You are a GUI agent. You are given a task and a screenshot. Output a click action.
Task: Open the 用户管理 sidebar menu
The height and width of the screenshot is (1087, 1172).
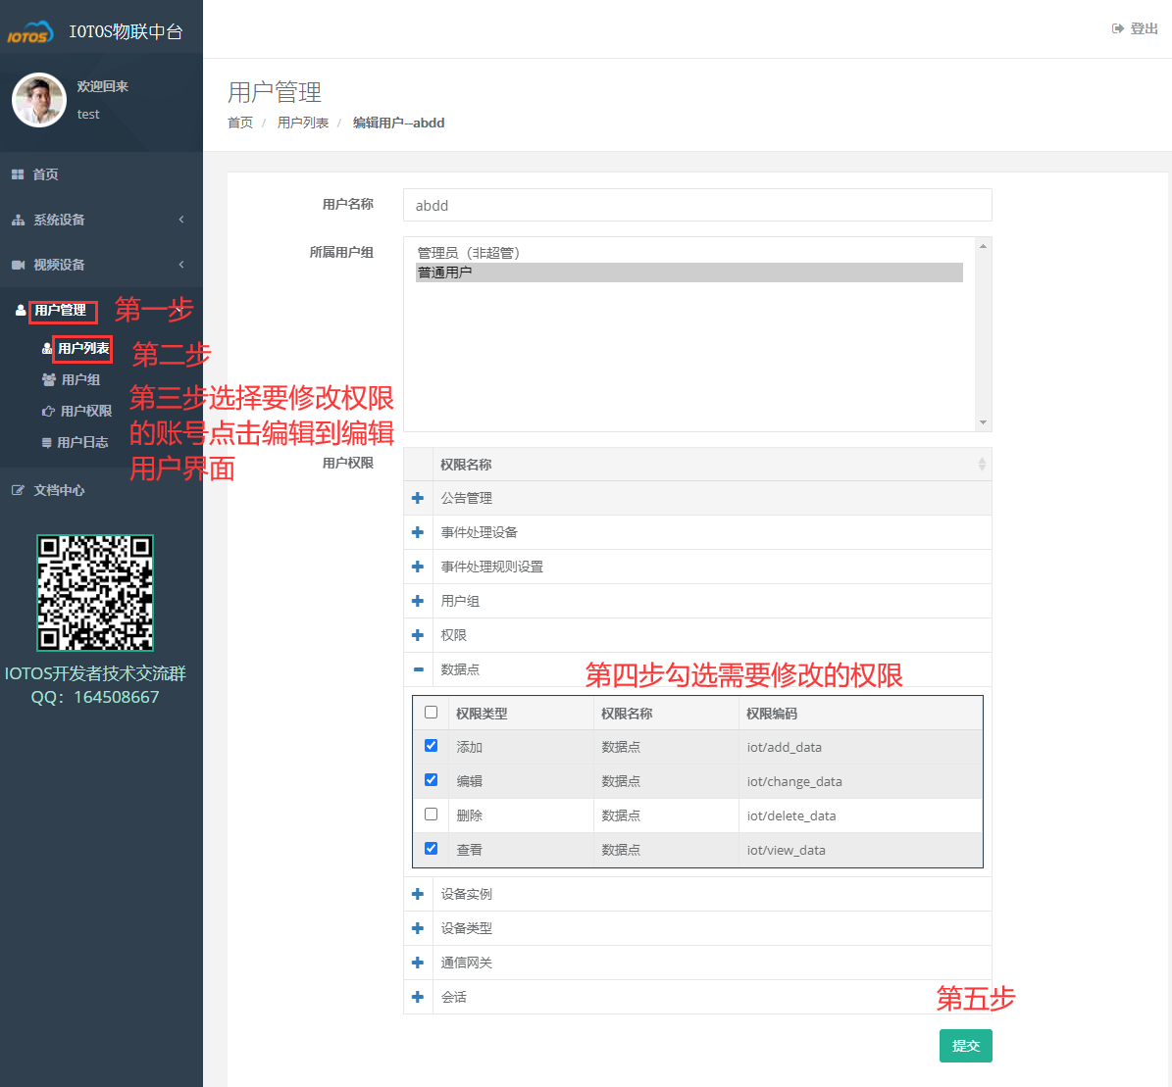point(62,310)
